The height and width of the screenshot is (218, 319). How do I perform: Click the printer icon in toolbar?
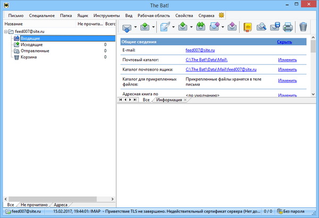pos(288,27)
